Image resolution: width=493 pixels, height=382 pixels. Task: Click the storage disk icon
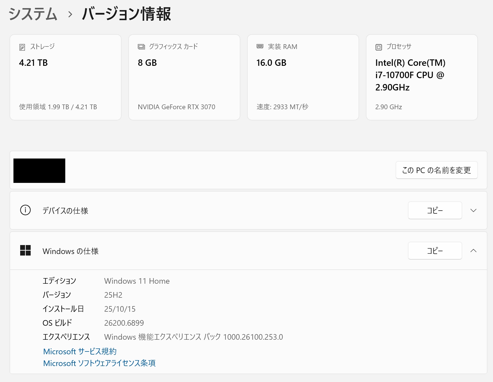click(x=22, y=47)
